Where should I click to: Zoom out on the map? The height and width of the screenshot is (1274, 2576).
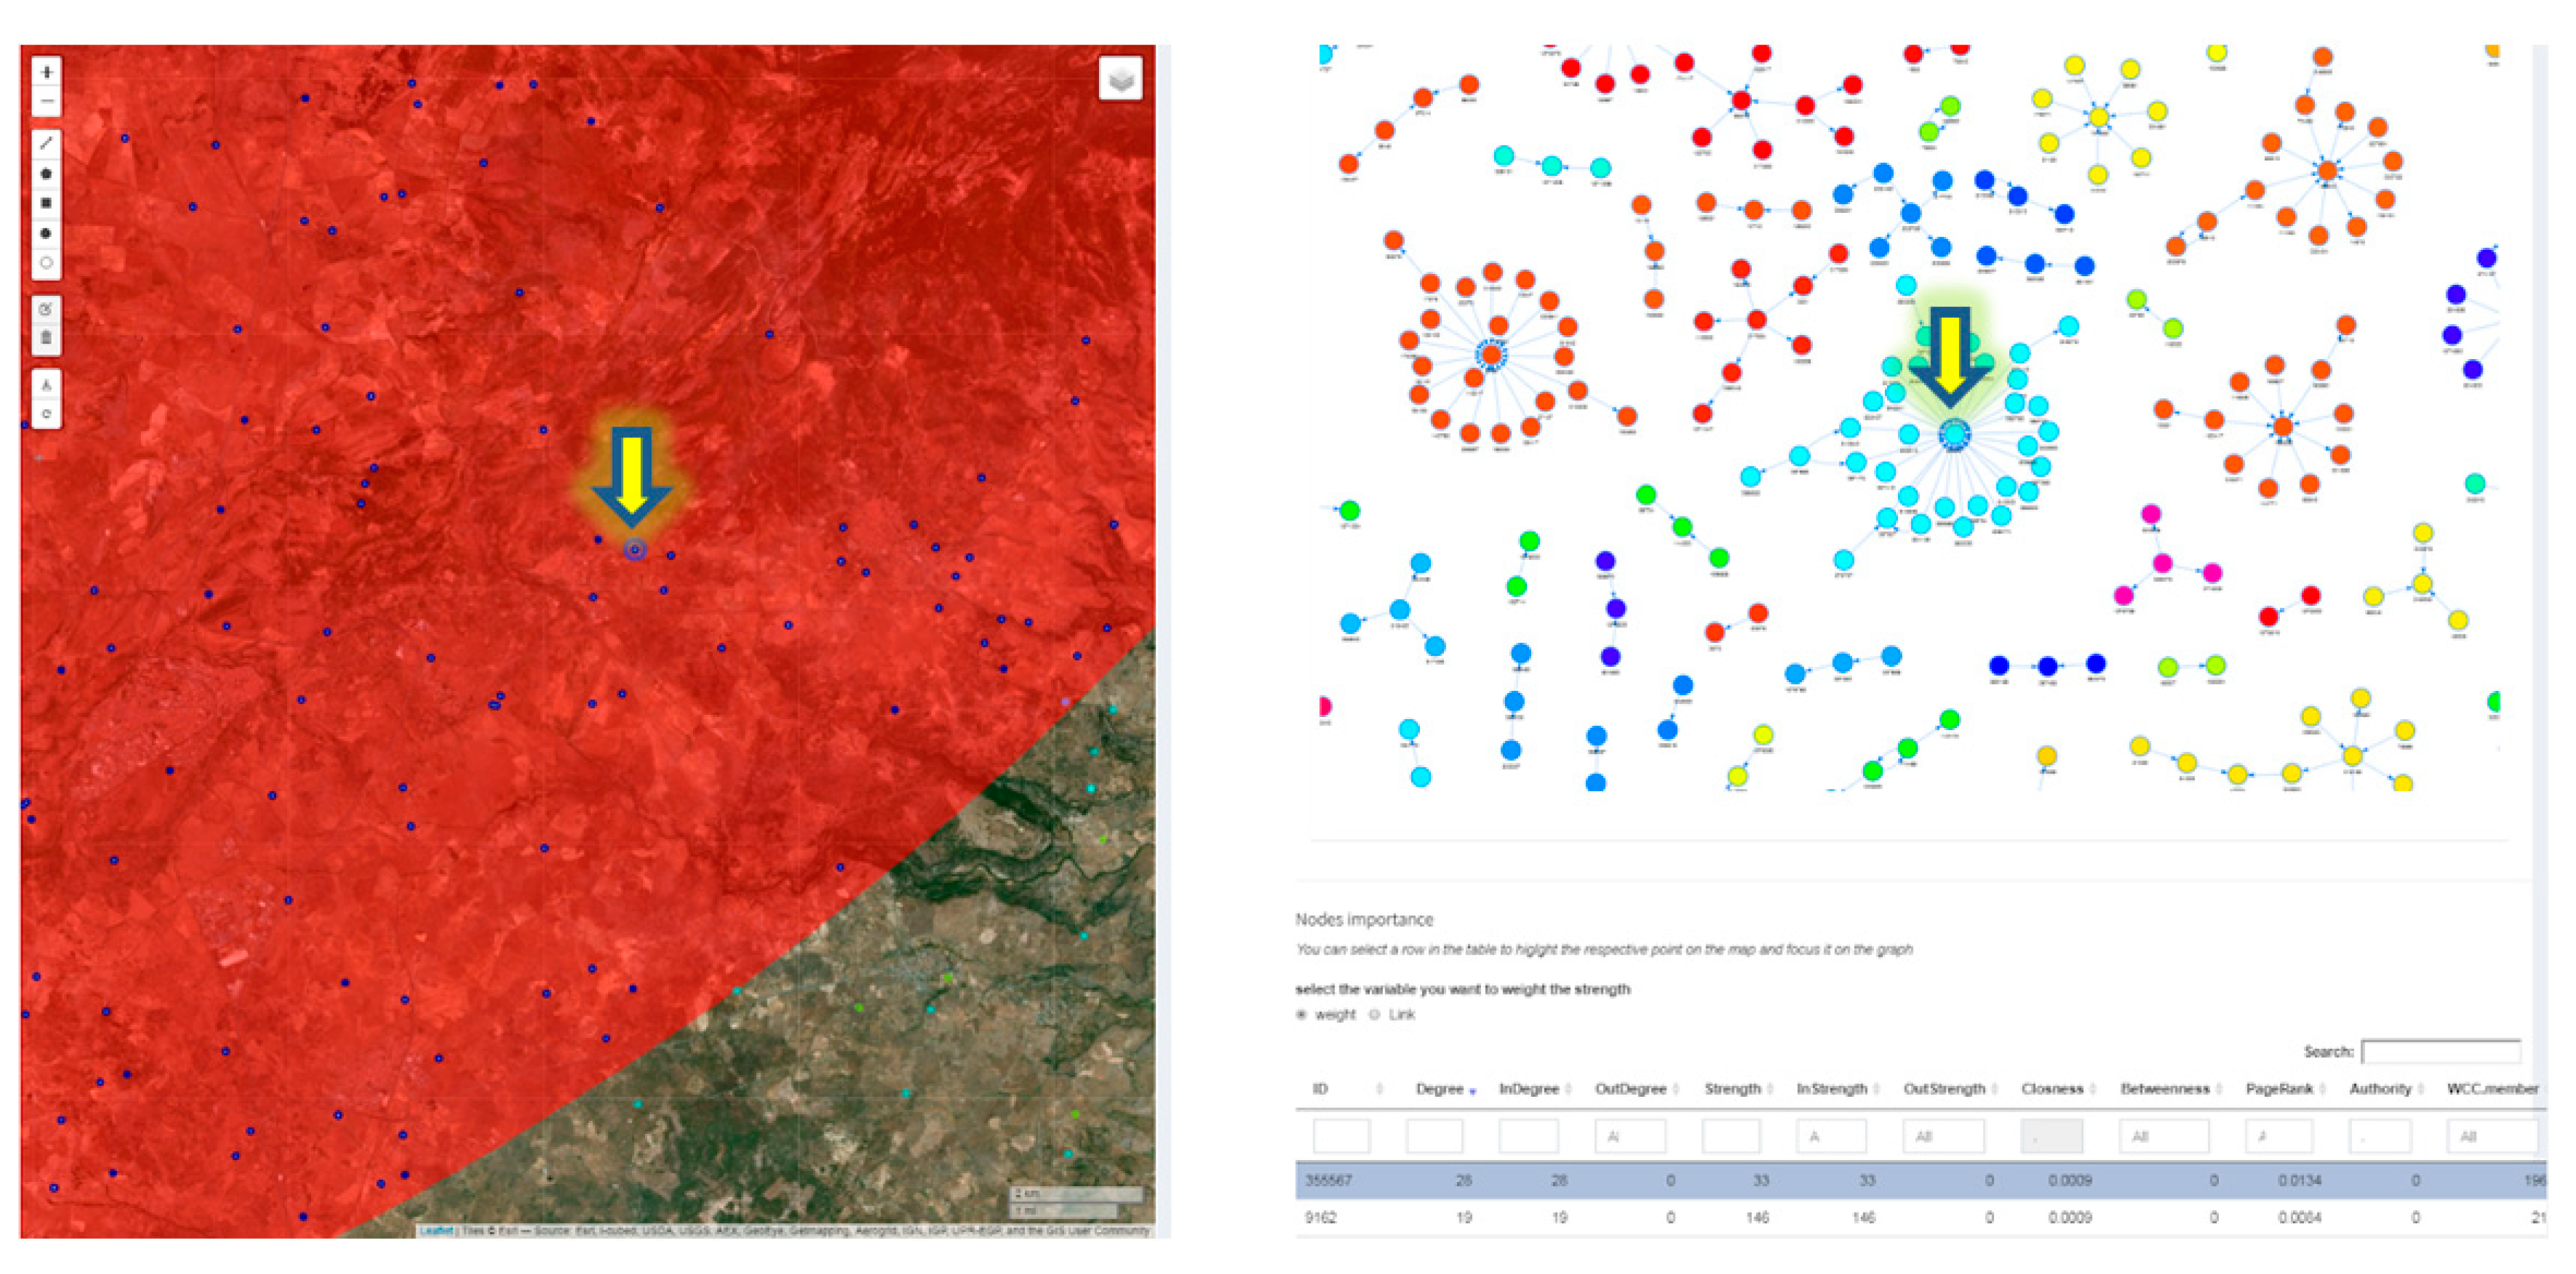[46, 102]
